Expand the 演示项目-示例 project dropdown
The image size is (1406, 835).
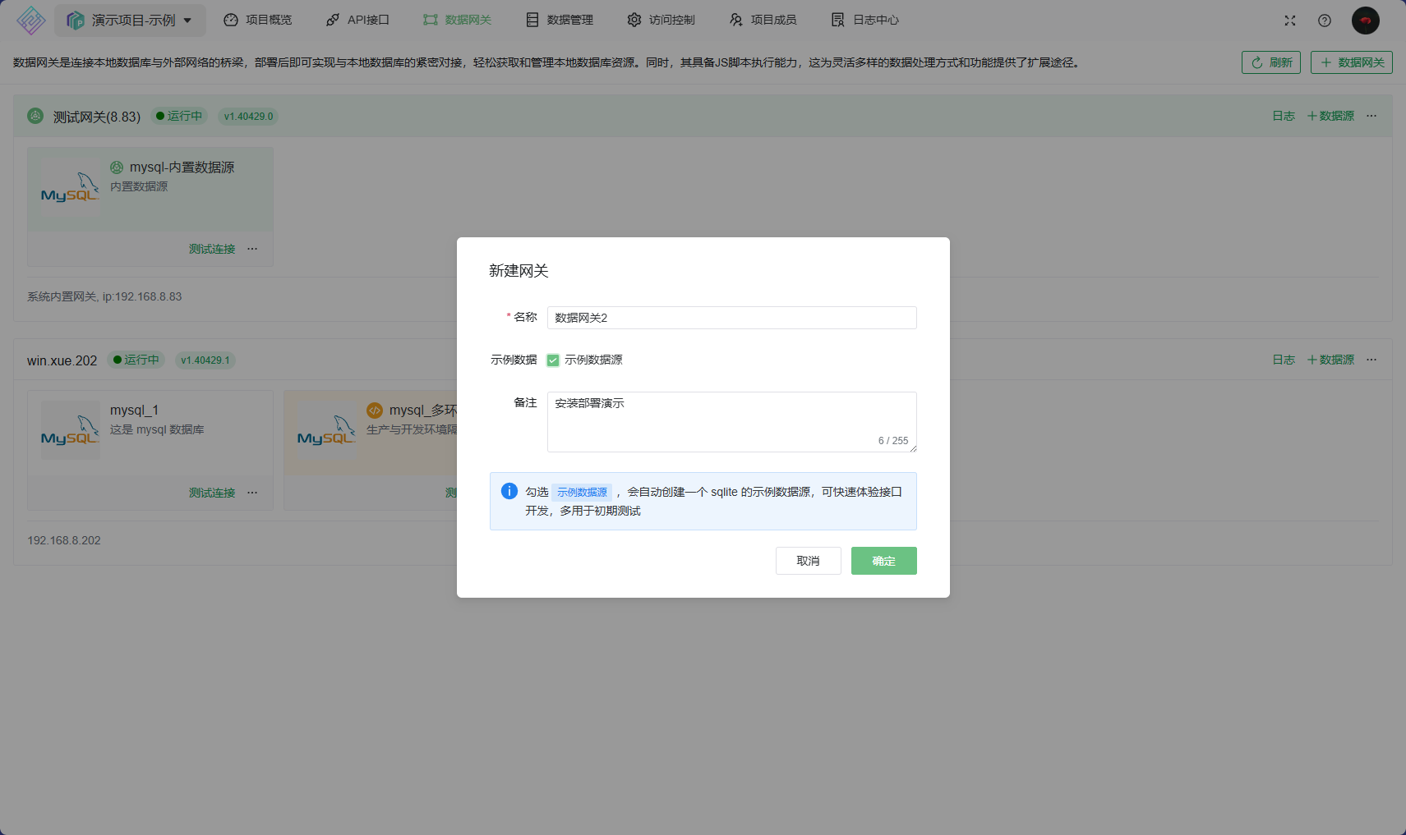pos(130,21)
